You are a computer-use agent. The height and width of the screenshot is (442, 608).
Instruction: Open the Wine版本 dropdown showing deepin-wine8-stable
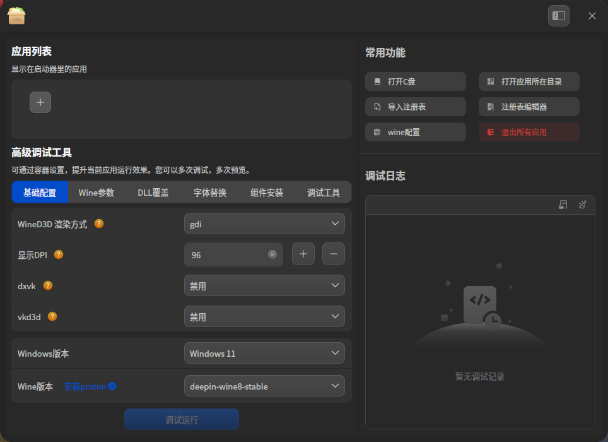(x=264, y=386)
